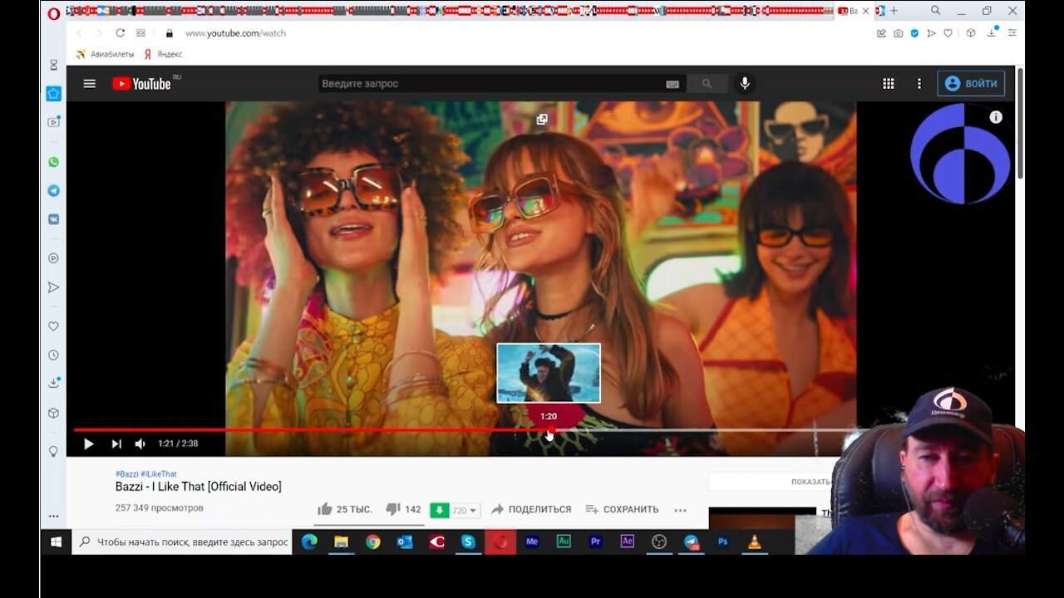This screenshot has width=1064, height=598.
Task: Open Telegram in Opera sidebar
Action: (53, 190)
